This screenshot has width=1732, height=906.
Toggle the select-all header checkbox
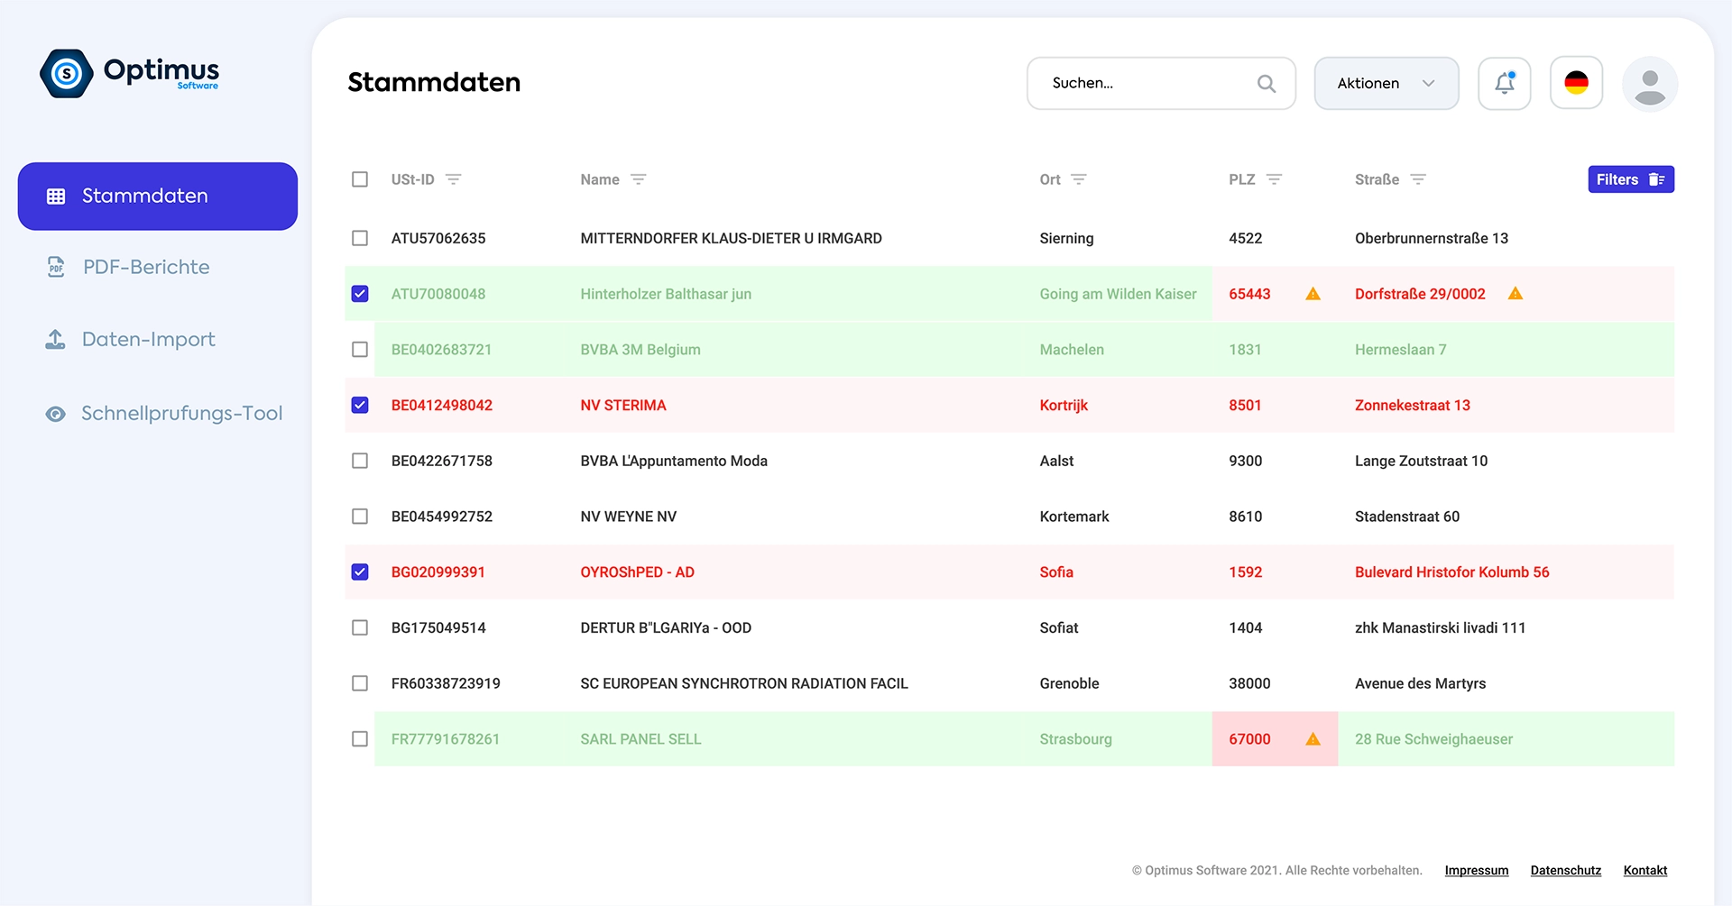tap(360, 179)
